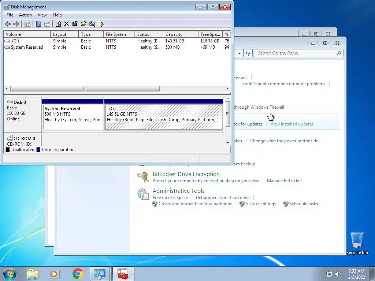Open the File menu
The width and height of the screenshot is (375, 281).
tap(10, 15)
